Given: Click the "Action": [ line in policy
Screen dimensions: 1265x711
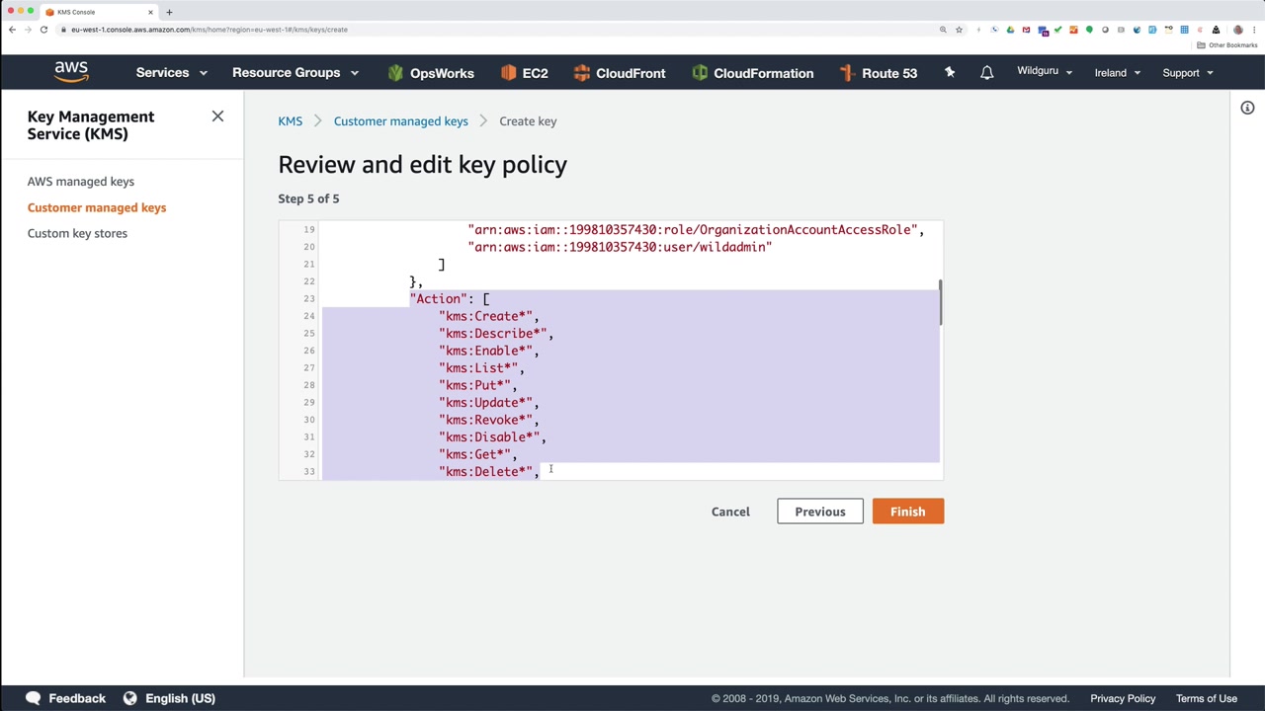Looking at the screenshot, I should coord(450,299).
